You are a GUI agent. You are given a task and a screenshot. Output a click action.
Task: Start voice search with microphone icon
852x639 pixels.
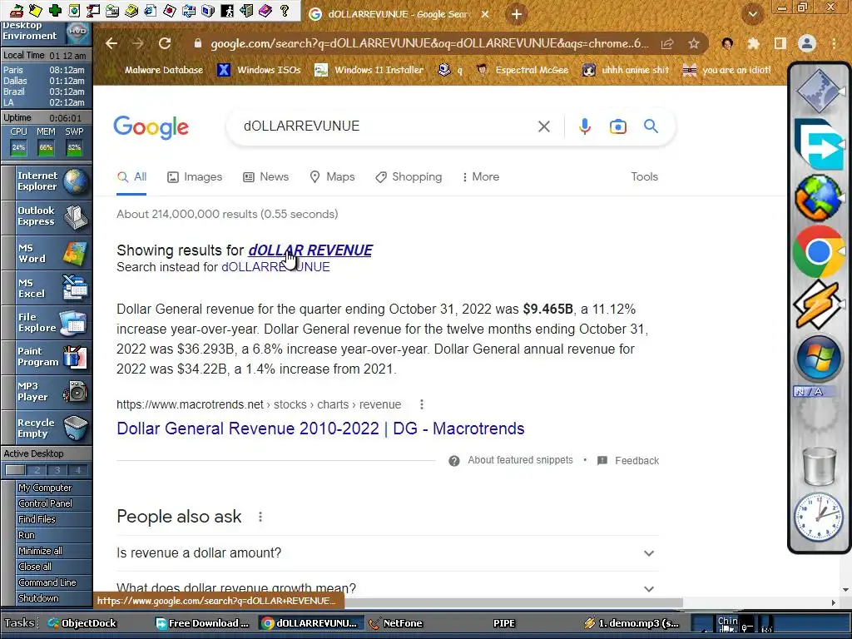coord(585,126)
